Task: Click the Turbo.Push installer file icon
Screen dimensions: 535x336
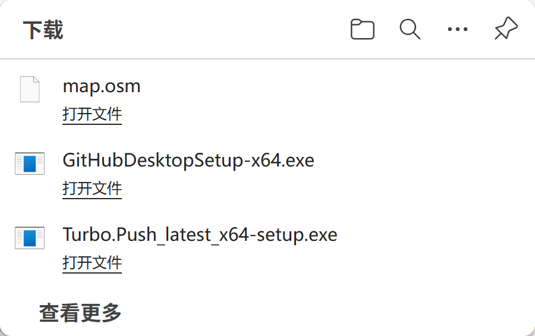Action: [30, 238]
